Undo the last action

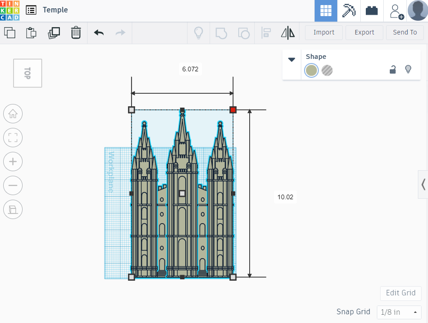click(x=99, y=33)
